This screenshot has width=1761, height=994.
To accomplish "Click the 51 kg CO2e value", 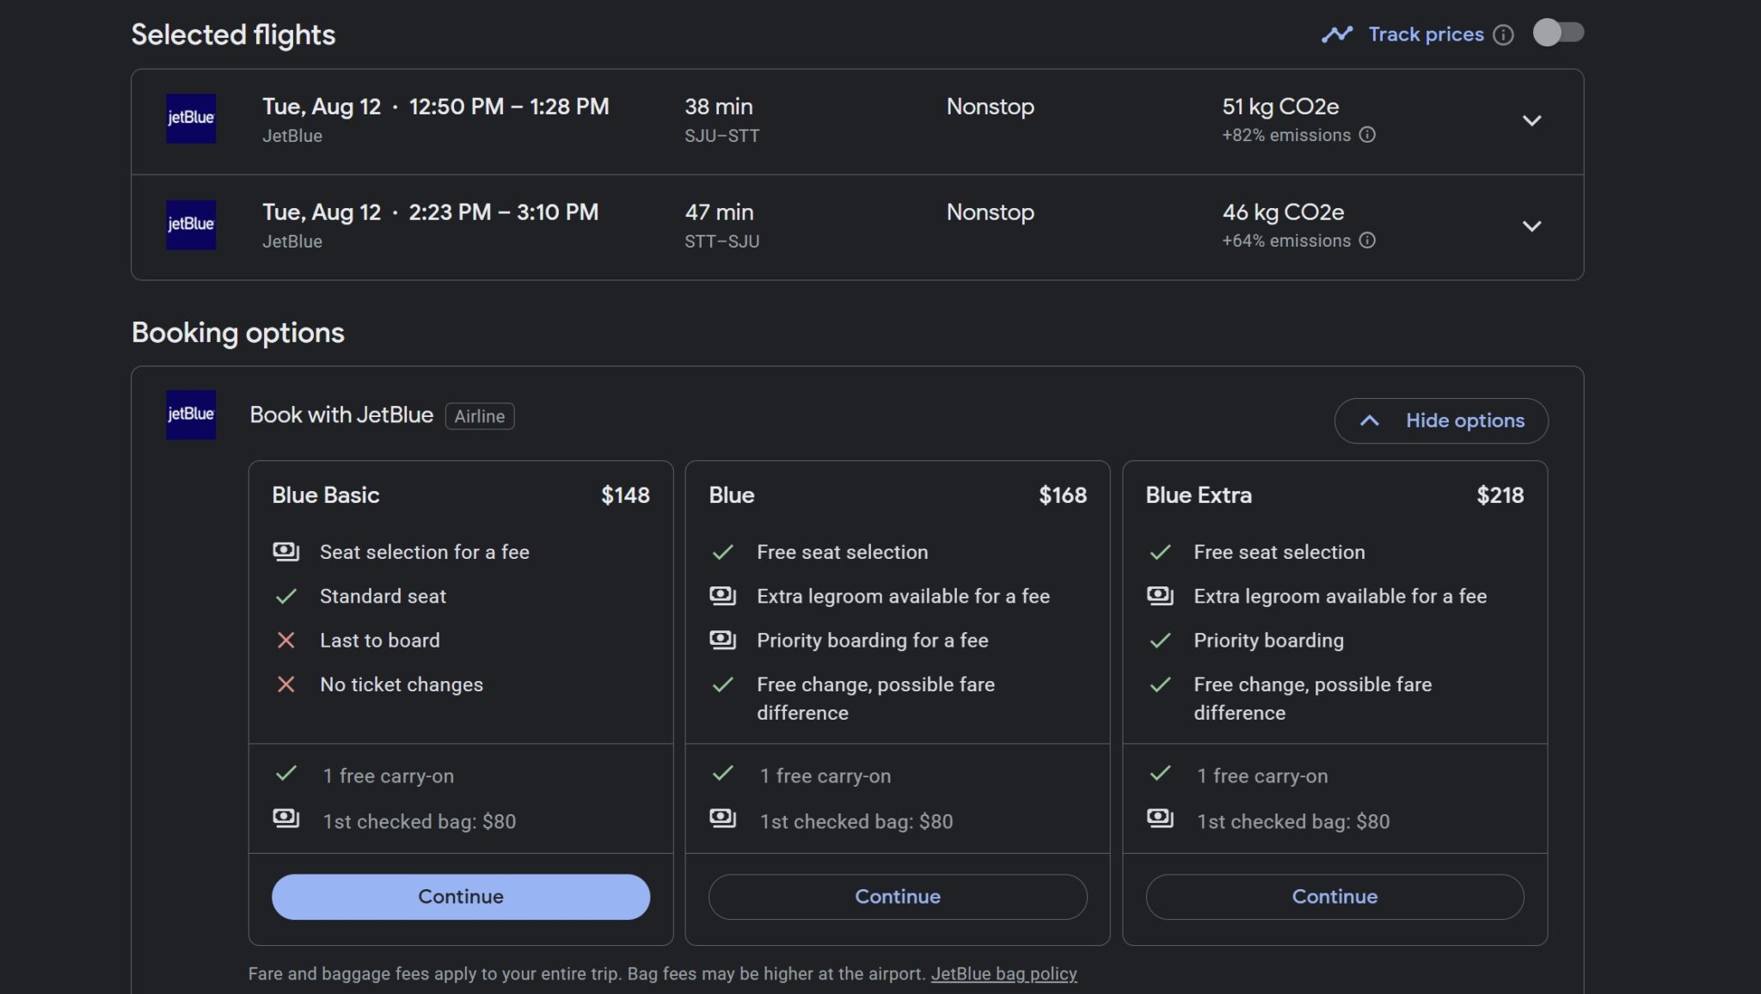I will coord(1280,107).
